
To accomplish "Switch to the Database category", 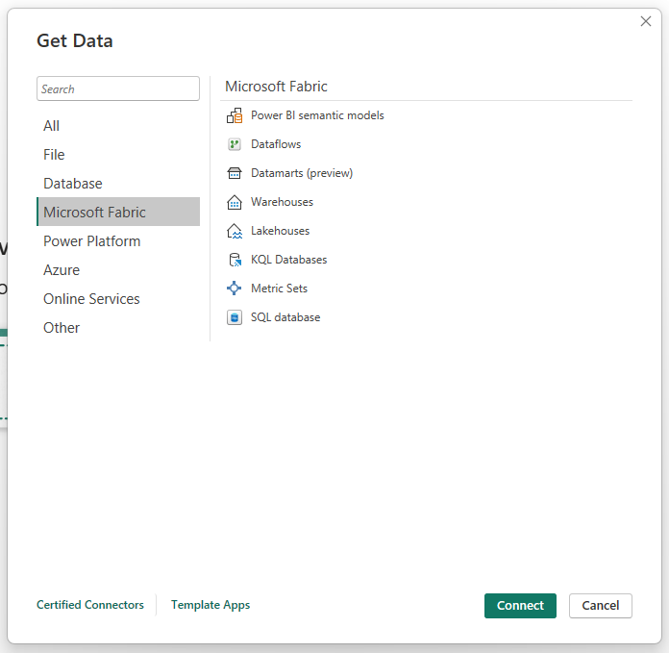I will 118,184.
